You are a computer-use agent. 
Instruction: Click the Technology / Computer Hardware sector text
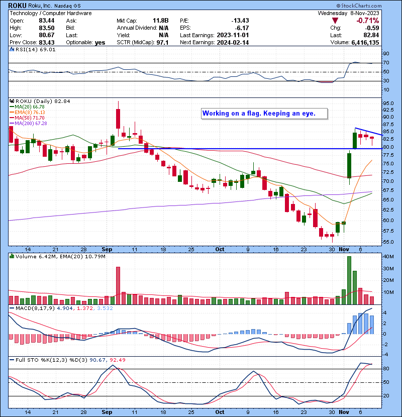[51, 13]
